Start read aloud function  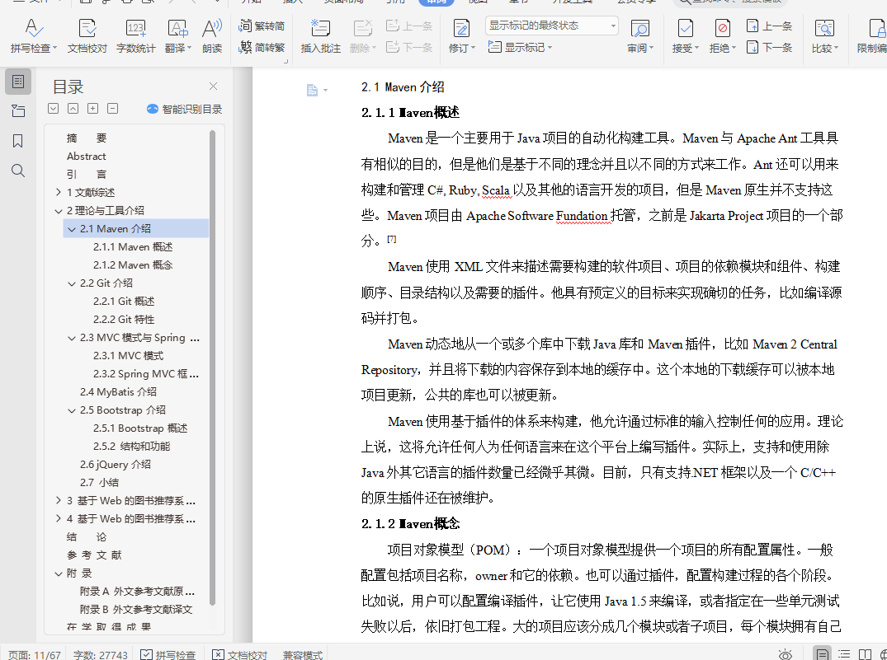click(212, 36)
